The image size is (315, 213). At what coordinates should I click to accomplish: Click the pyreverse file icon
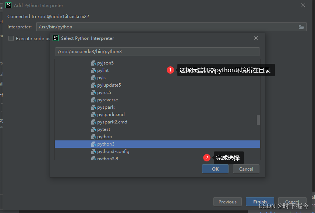point(93,100)
